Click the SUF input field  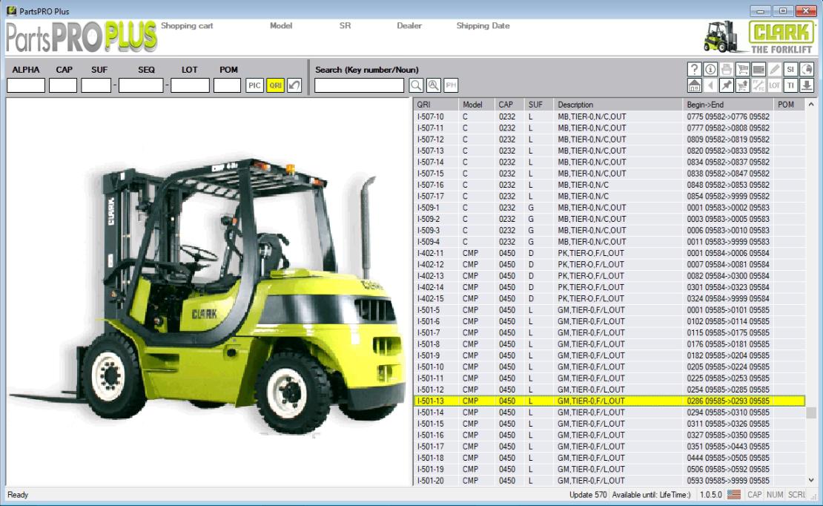coord(96,85)
